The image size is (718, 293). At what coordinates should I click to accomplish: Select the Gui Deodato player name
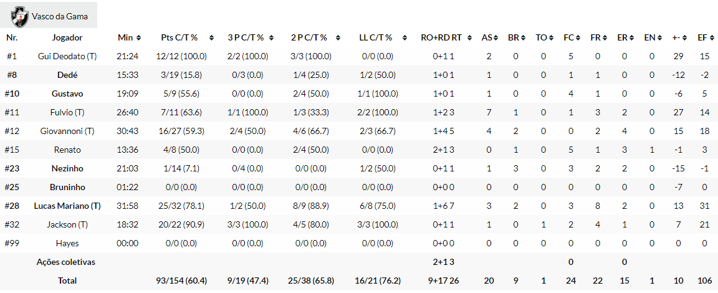click(67, 56)
